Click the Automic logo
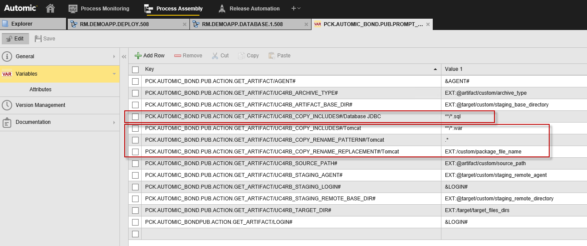This screenshot has height=246, width=587. [x=20, y=8]
